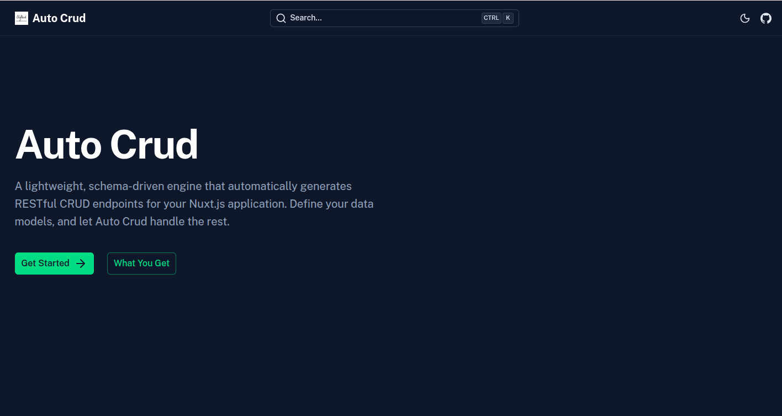
Task: Click the Get Started button
Action: pos(54,264)
